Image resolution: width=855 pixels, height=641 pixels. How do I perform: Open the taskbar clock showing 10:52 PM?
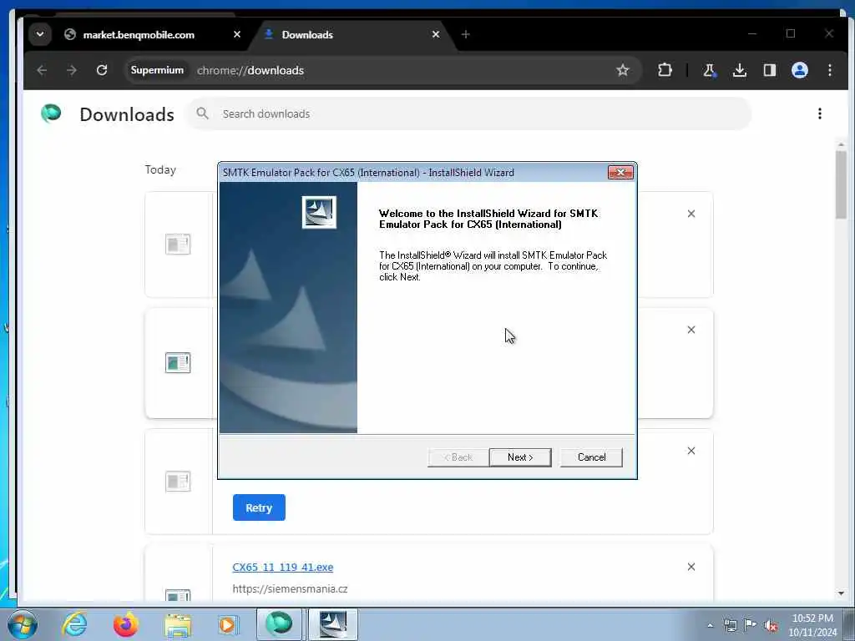pyautogui.click(x=812, y=625)
